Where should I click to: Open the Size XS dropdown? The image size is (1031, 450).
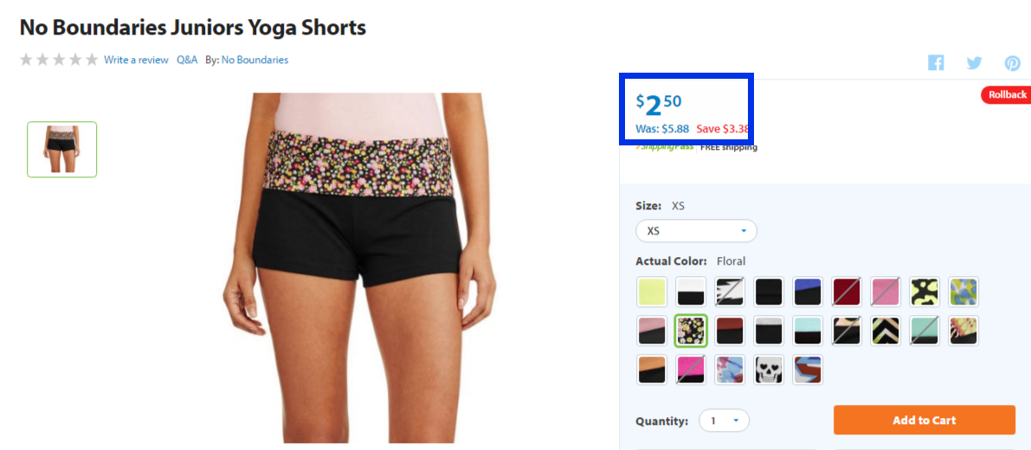coord(696,231)
